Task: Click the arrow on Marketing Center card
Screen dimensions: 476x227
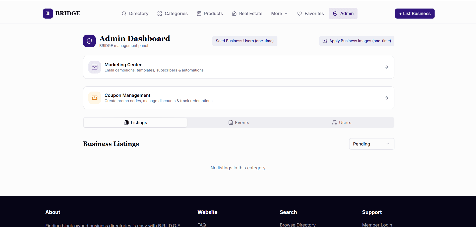Action: (x=387, y=67)
